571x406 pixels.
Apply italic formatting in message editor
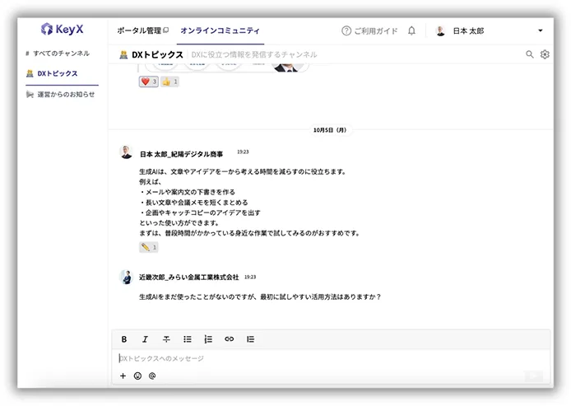click(145, 339)
